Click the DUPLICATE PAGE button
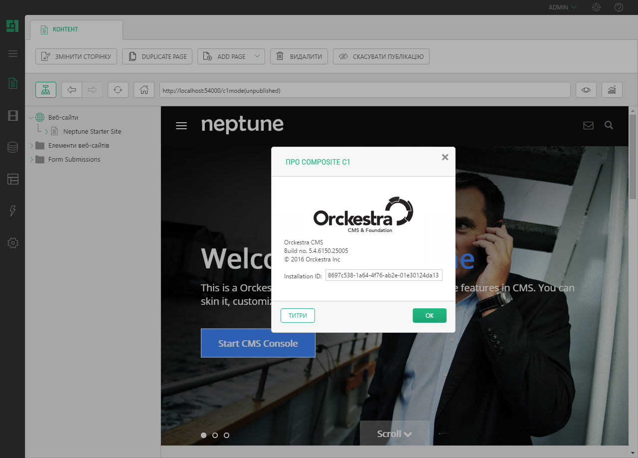 158,56
